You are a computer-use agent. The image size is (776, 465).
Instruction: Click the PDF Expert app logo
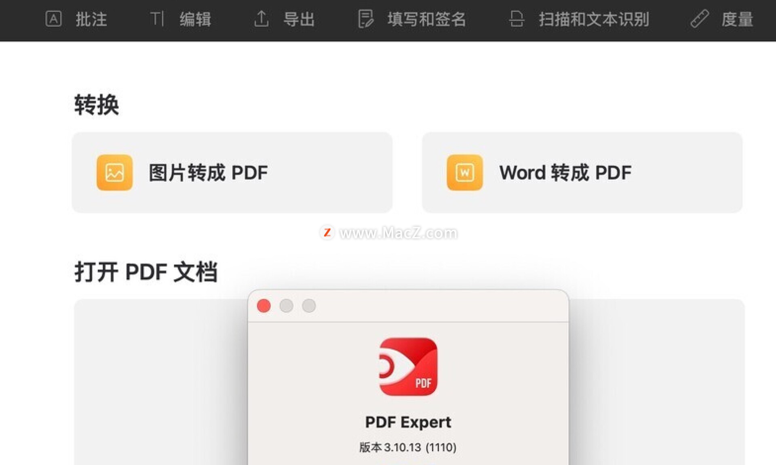pos(408,367)
